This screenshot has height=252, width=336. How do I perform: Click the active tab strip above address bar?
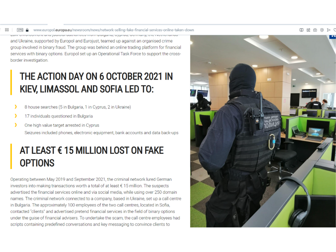tap(55, 24)
